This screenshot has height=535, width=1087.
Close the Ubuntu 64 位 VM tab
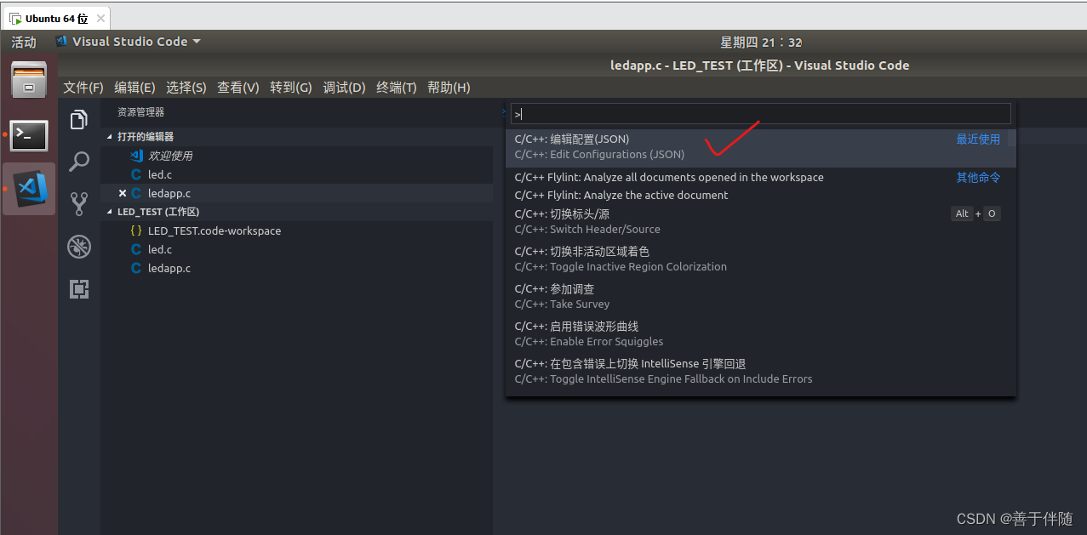pyautogui.click(x=100, y=18)
